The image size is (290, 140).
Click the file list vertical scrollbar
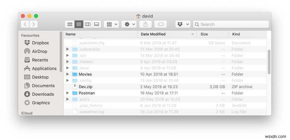tap(269, 62)
